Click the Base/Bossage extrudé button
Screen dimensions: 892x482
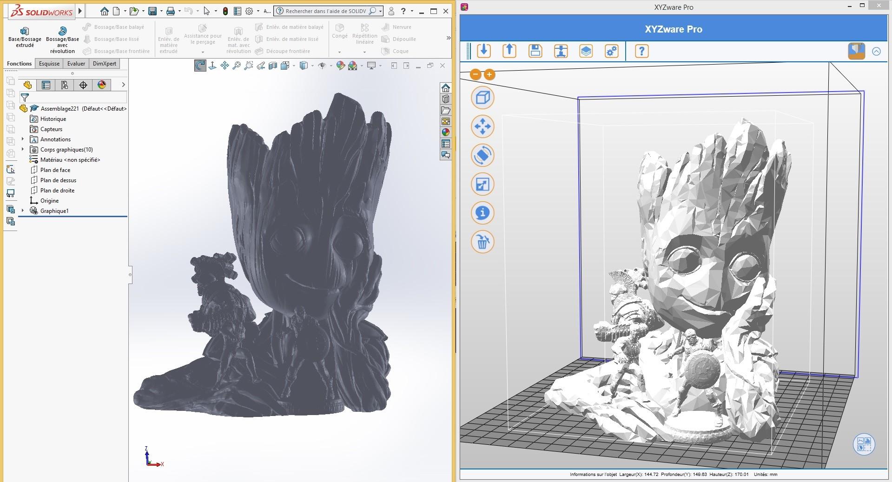pyautogui.click(x=25, y=36)
